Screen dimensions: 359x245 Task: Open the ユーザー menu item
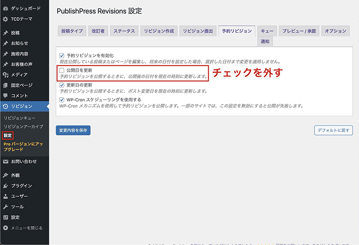[x=25, y=196]
